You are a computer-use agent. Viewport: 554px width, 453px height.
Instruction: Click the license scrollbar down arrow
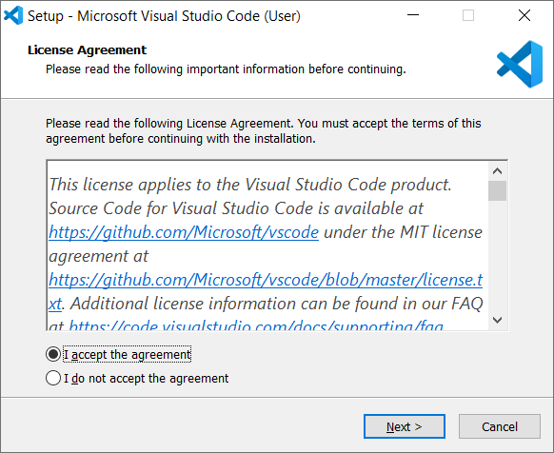(x=497, y=320)
